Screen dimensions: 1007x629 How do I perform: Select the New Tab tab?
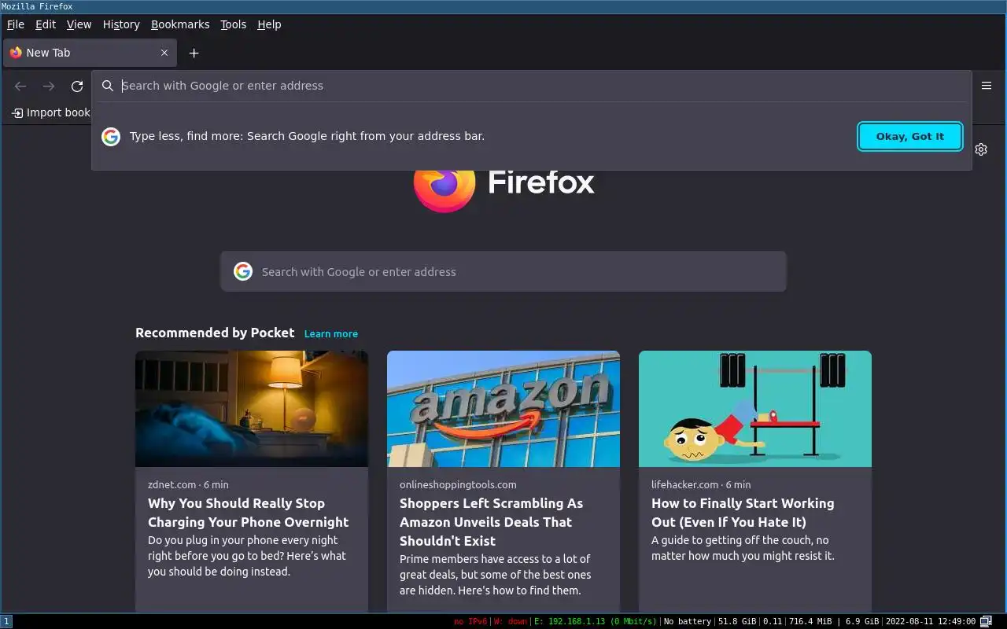89,53
